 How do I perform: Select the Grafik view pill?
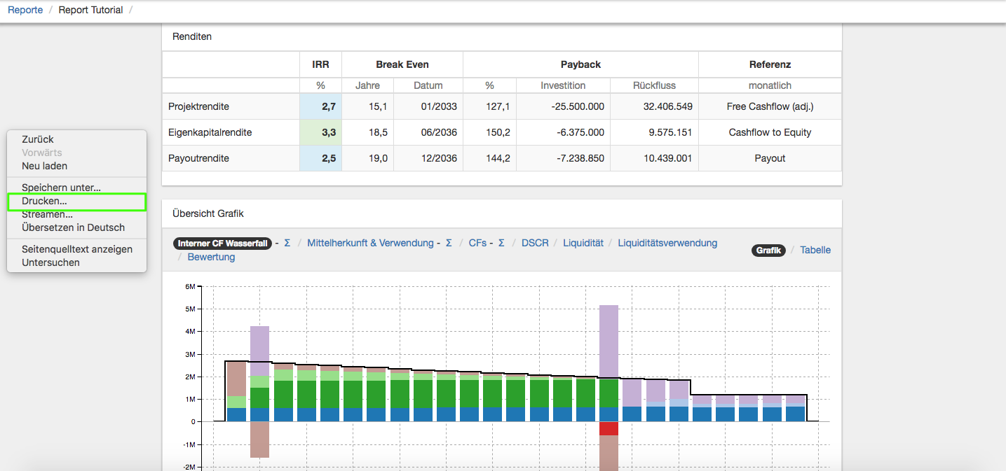768,250
